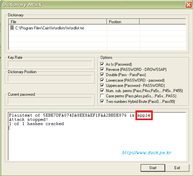The image size is (193, 176).
Task: Start the dictionary attack
Action: coord(153,168)
